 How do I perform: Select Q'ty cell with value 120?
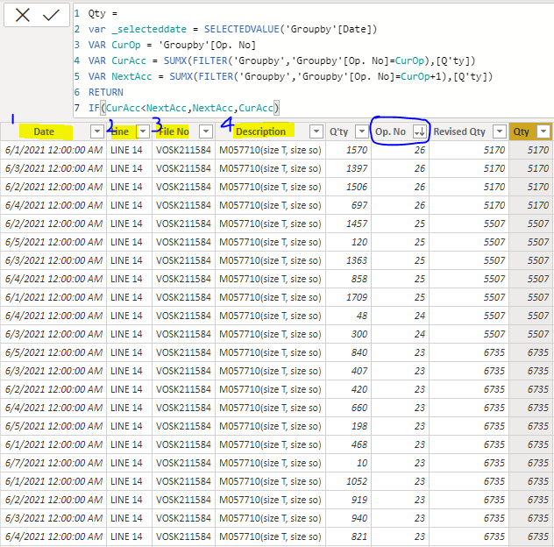[348, 242]
